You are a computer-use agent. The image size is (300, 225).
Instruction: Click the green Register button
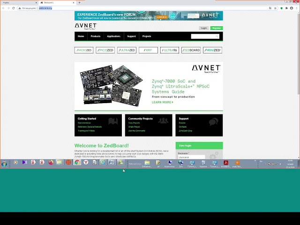[217, 28]
